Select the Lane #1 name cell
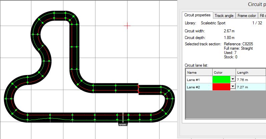The image size is (266, 139). 199,80
